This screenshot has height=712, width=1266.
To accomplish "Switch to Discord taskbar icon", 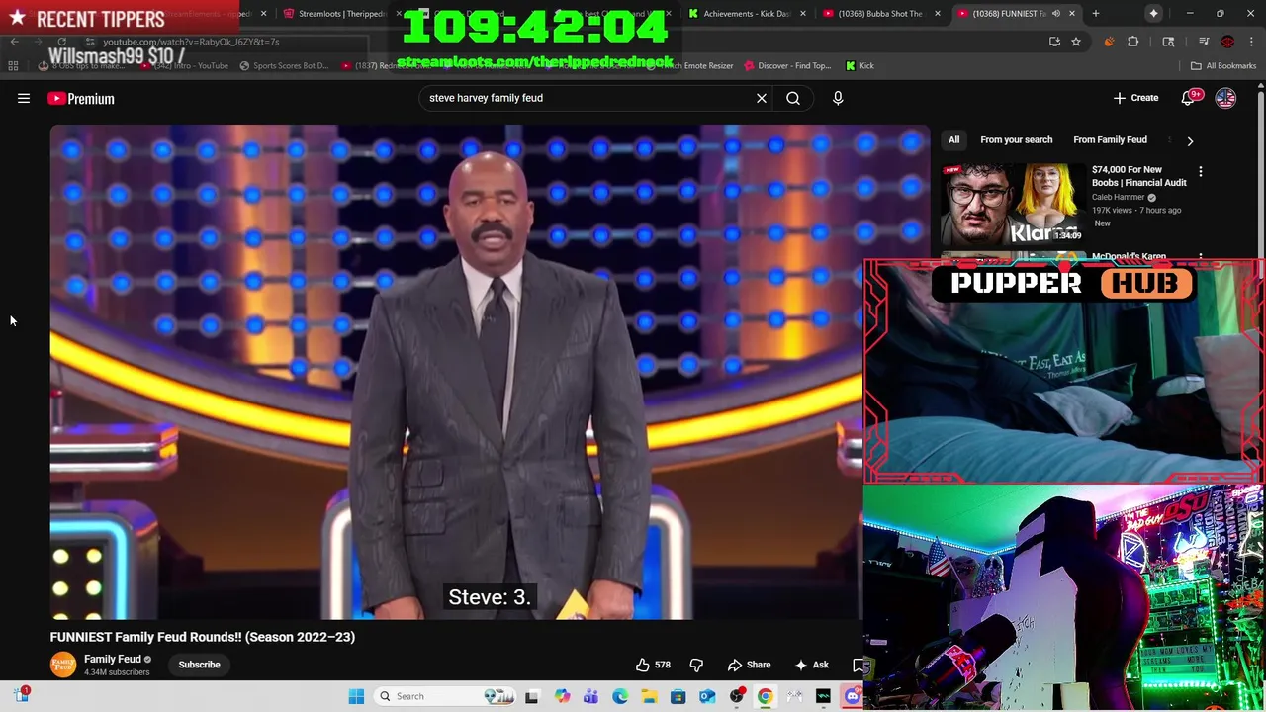I will 853,696.
